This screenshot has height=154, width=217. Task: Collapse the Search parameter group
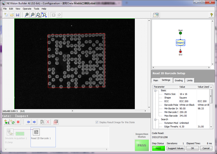click(x=155, y=119)
